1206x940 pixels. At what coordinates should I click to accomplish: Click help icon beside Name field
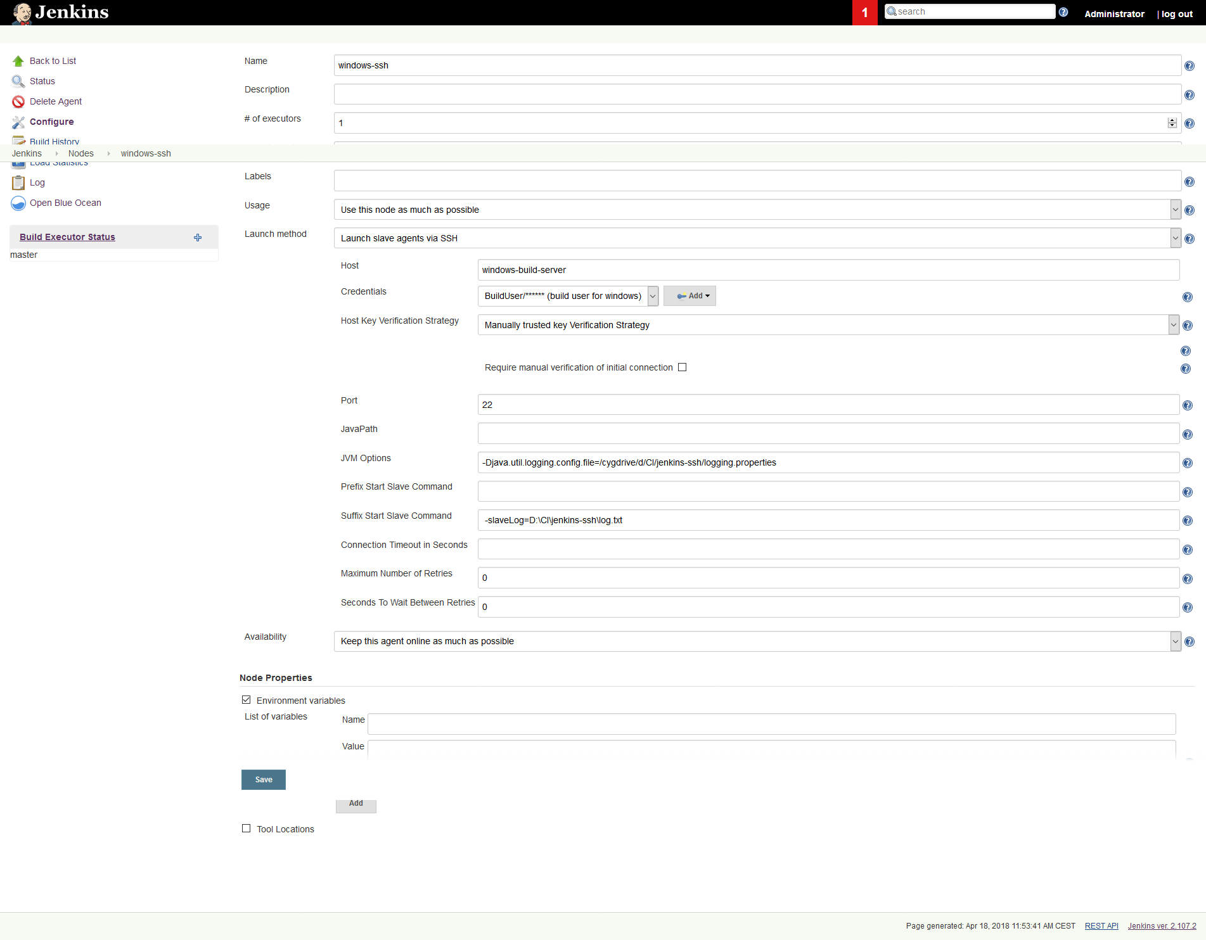[1190, 66]
